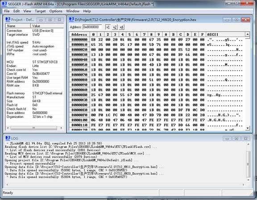Open the Edit menu
Image resolution: width=257 pixels, height=200 pixels.
coord(17,11)
